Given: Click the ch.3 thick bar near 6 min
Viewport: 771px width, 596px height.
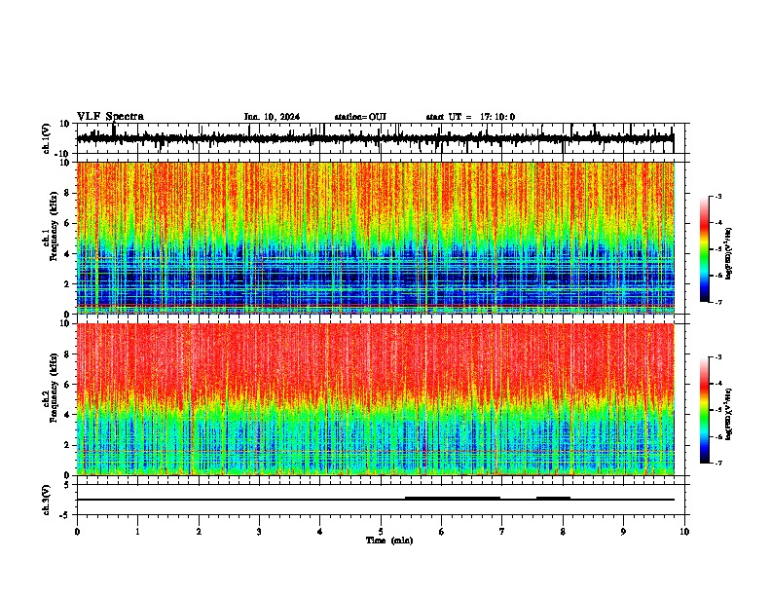Looking at the screenshot, I should point(453,499).
